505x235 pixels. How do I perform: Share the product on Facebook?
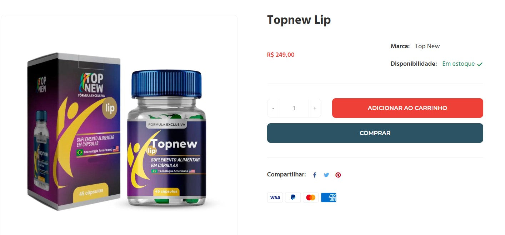(x=315, y=175)
